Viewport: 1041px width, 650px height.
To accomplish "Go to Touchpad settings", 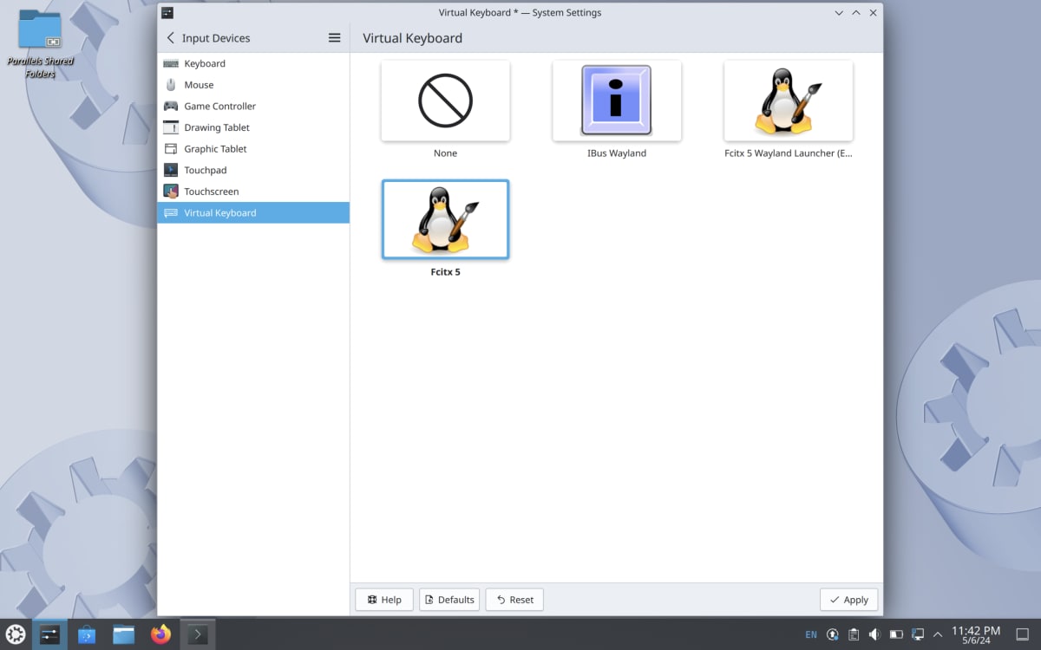I will click(253, 170).
